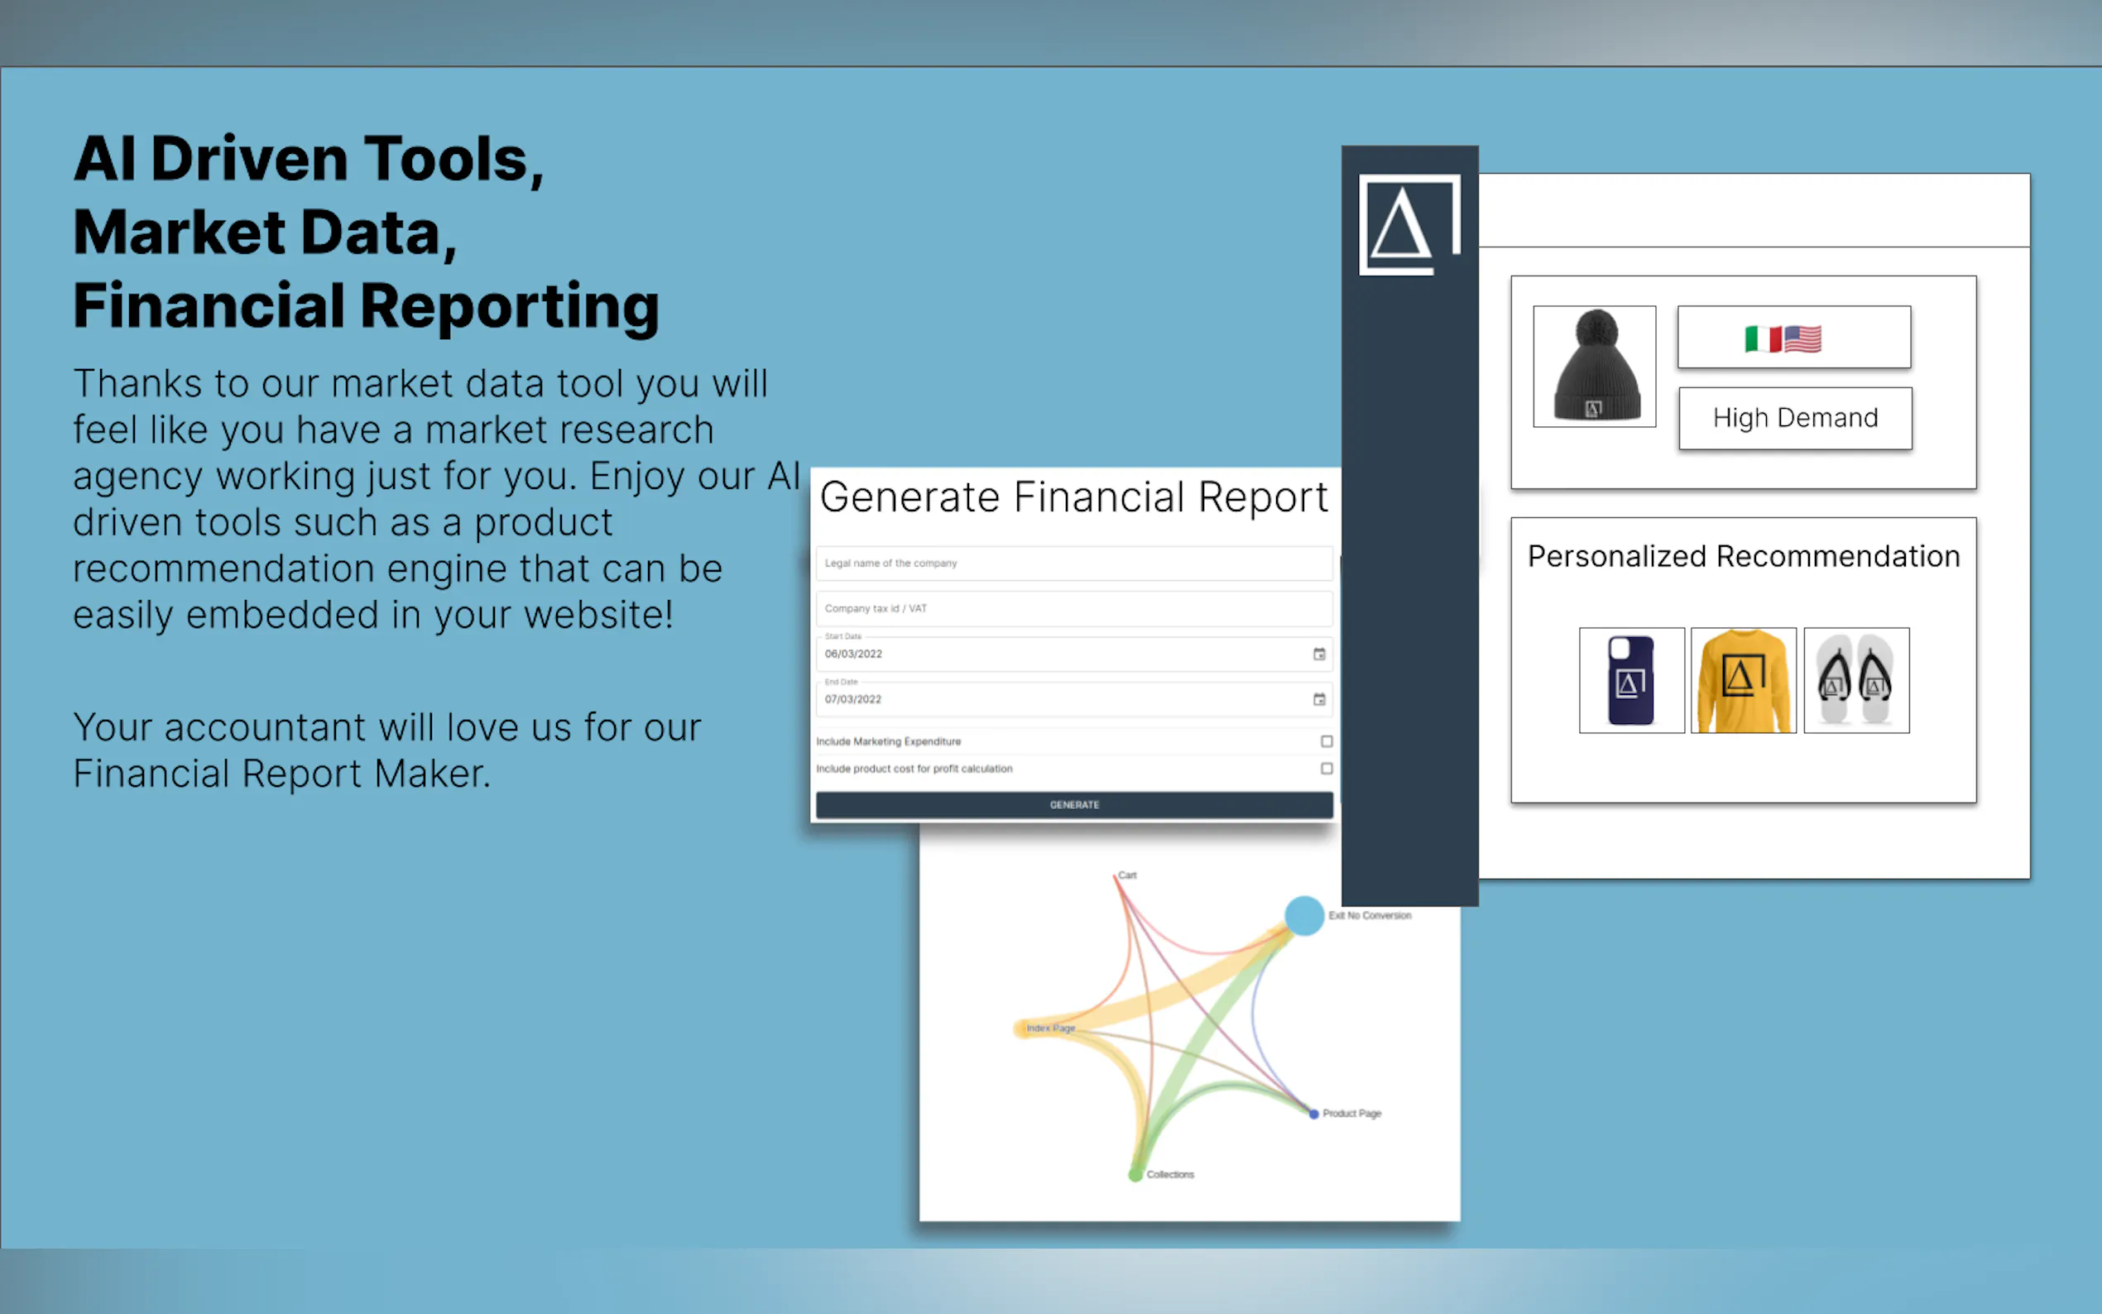Click the Company tax id / VAT field
Viewport: 2102px width, 1314px height.
1073,608
